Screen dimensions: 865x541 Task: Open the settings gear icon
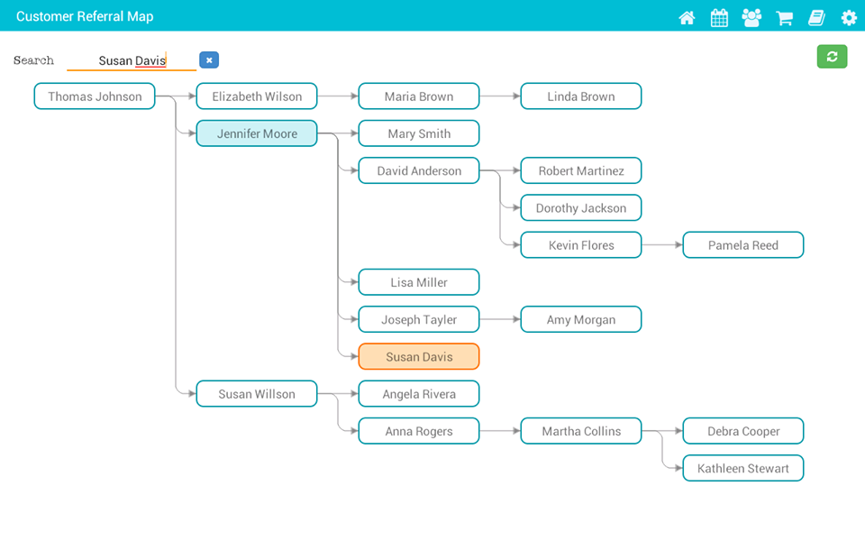pyautogui.click(x=849, y=18)
